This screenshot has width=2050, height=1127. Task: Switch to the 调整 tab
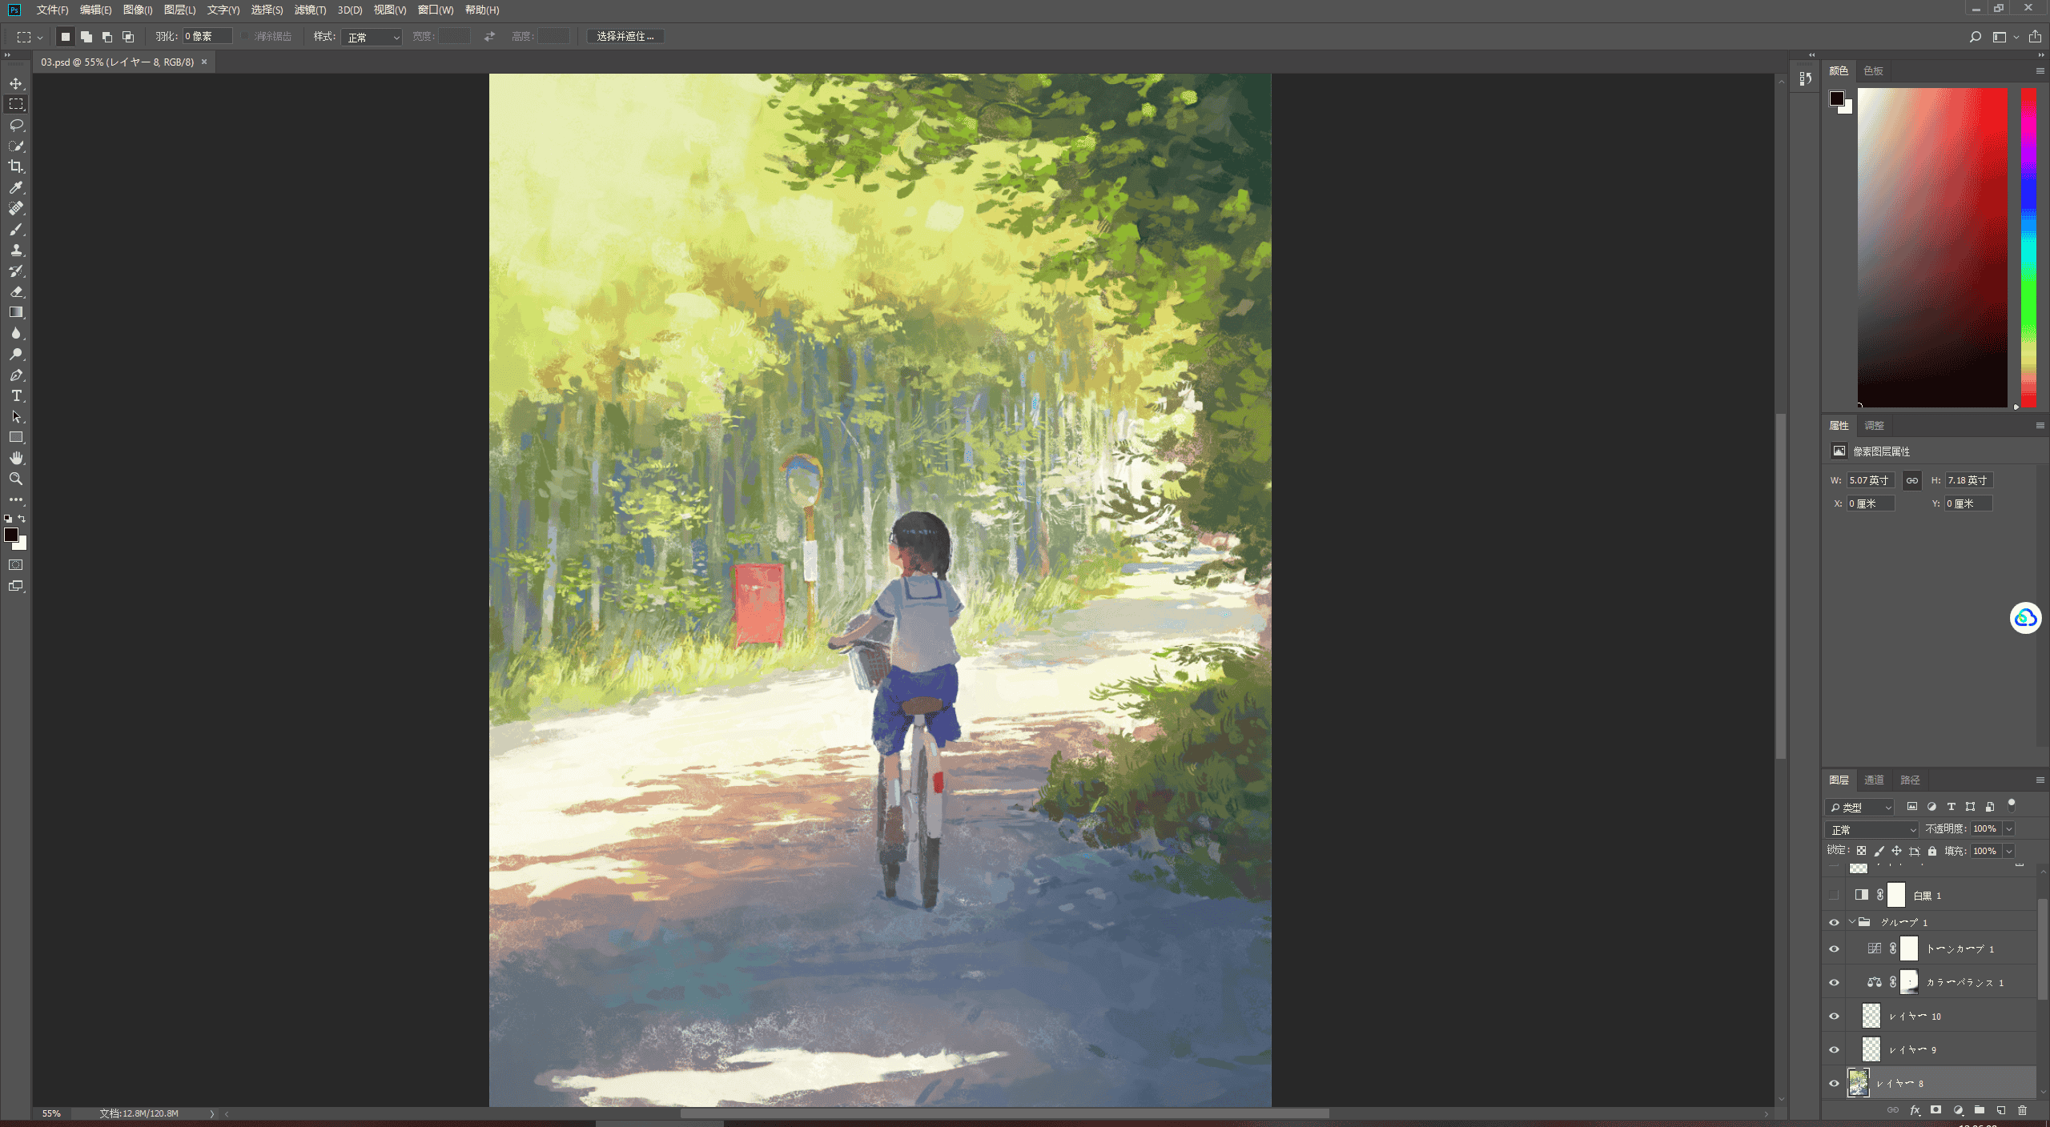coord(1874,425)
